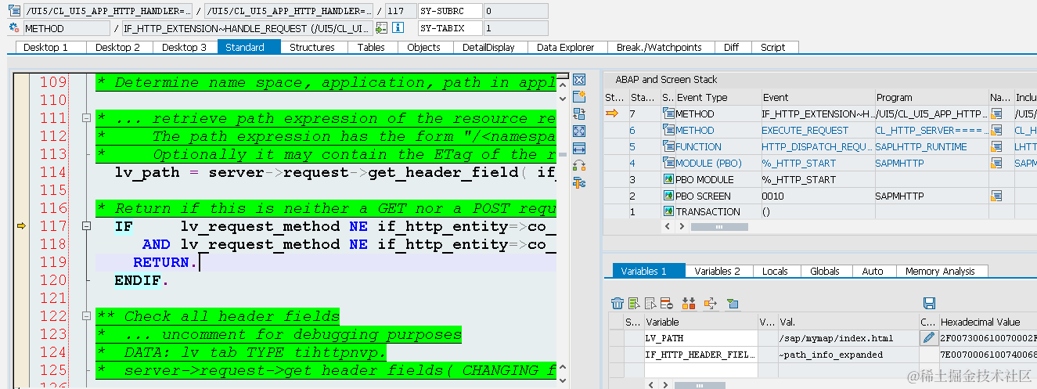Click the blue save disk icon above variables table
1037x389 pixels.
[929, 303]
